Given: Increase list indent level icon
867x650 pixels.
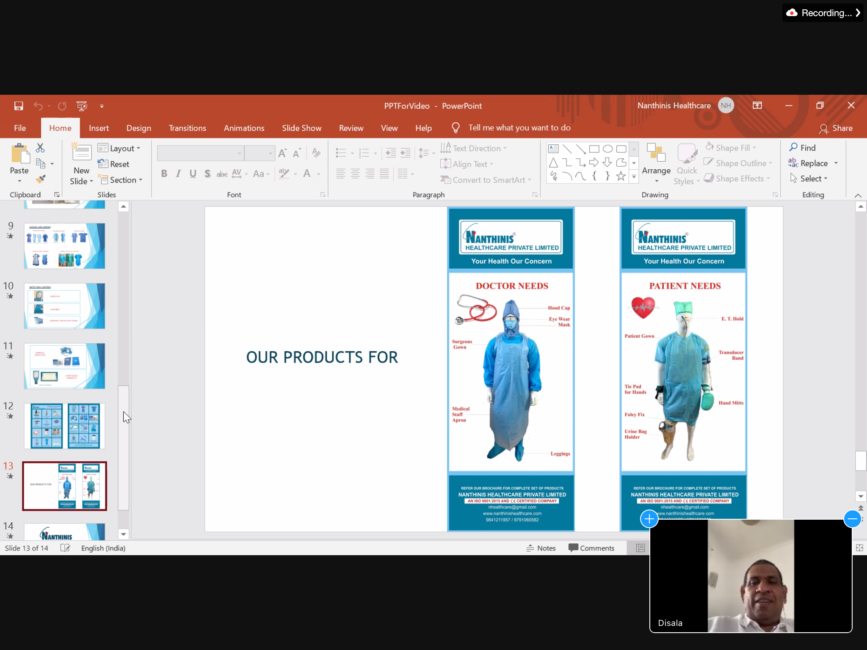Looking at the screenshot, I should tap(405, 153).
